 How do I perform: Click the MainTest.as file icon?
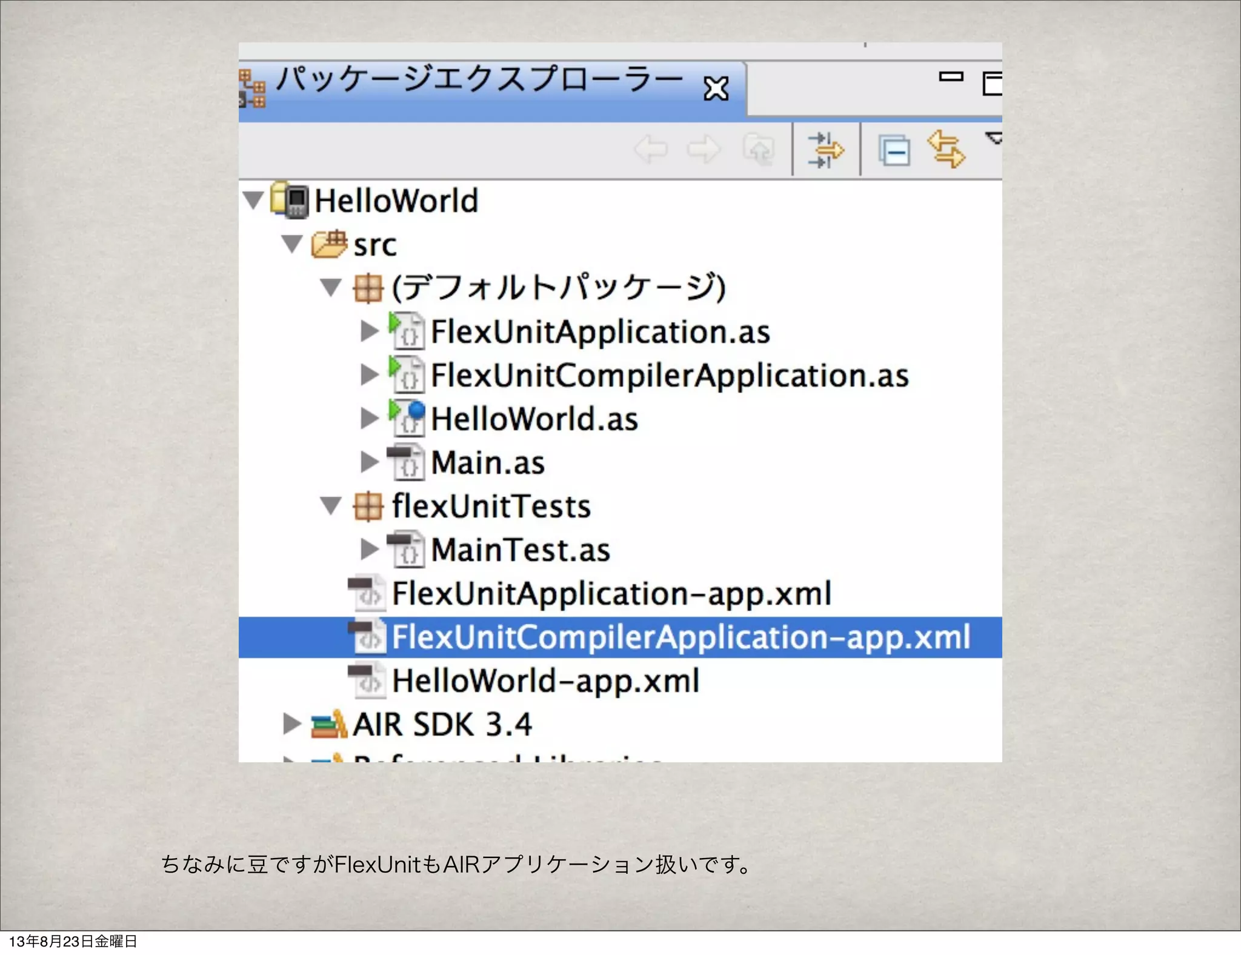point(406,550)
